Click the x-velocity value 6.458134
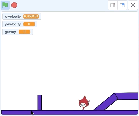The width and height of the screenshot is (139, 116). click(x=31, y=16)
